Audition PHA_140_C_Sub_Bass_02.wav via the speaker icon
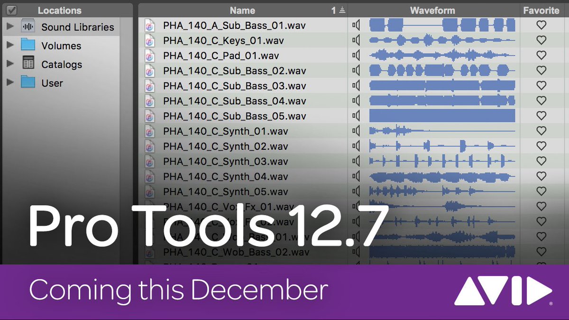This screenshot has width=569, height=320. pyautogui.click(x=356, y=71)
